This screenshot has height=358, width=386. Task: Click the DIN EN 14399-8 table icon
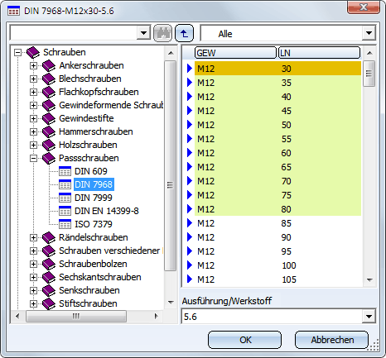pos(65,211)
